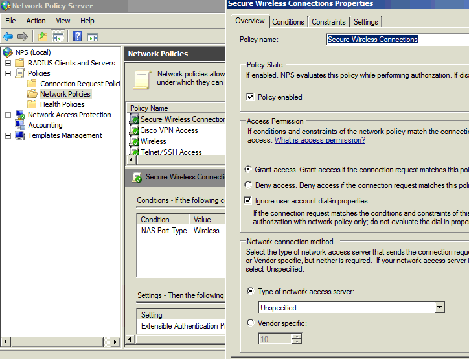Open the Action menu
469x359 pixels.
click(36, 21)
